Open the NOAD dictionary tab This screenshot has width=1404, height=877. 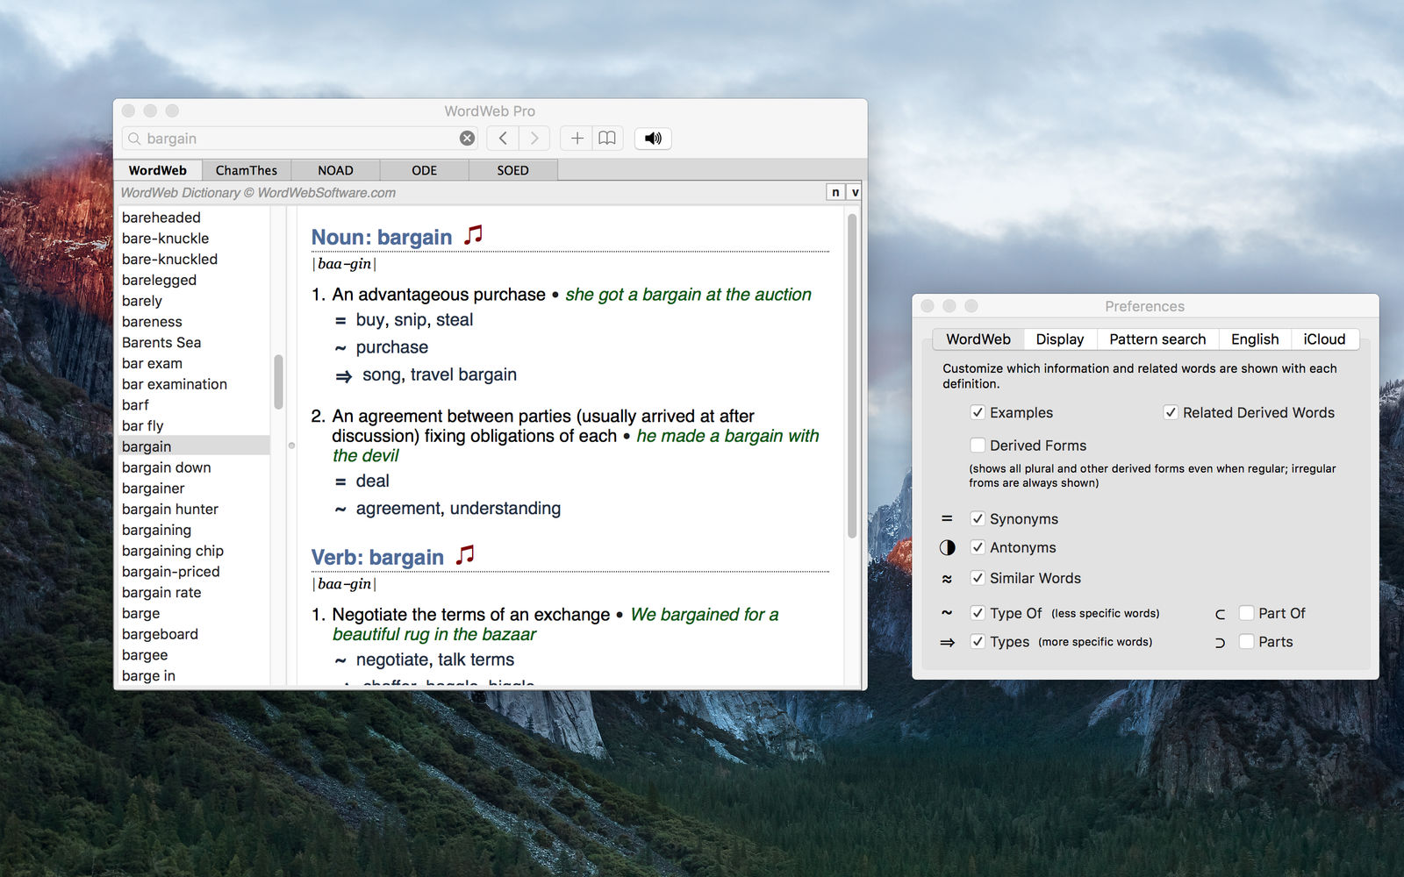335,170
